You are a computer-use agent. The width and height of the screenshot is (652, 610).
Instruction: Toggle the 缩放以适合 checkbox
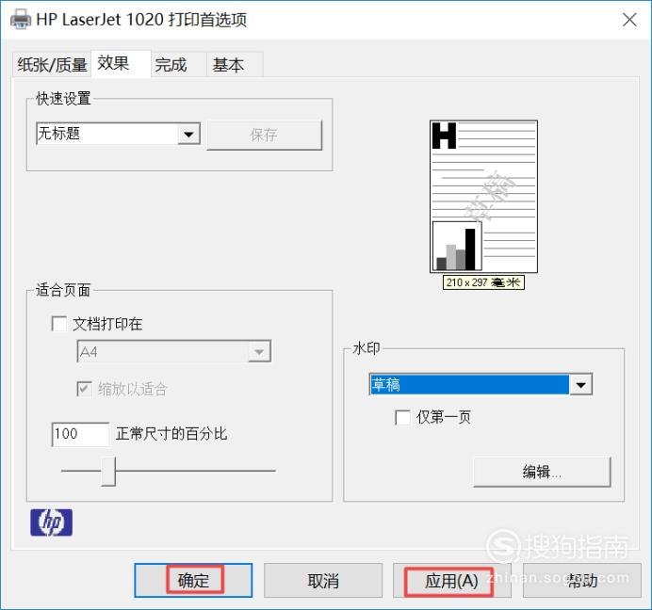click(x=85, y=389)
